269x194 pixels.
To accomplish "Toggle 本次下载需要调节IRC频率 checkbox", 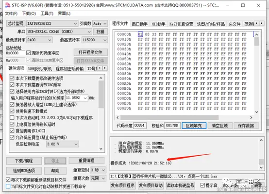I will 12,85.
